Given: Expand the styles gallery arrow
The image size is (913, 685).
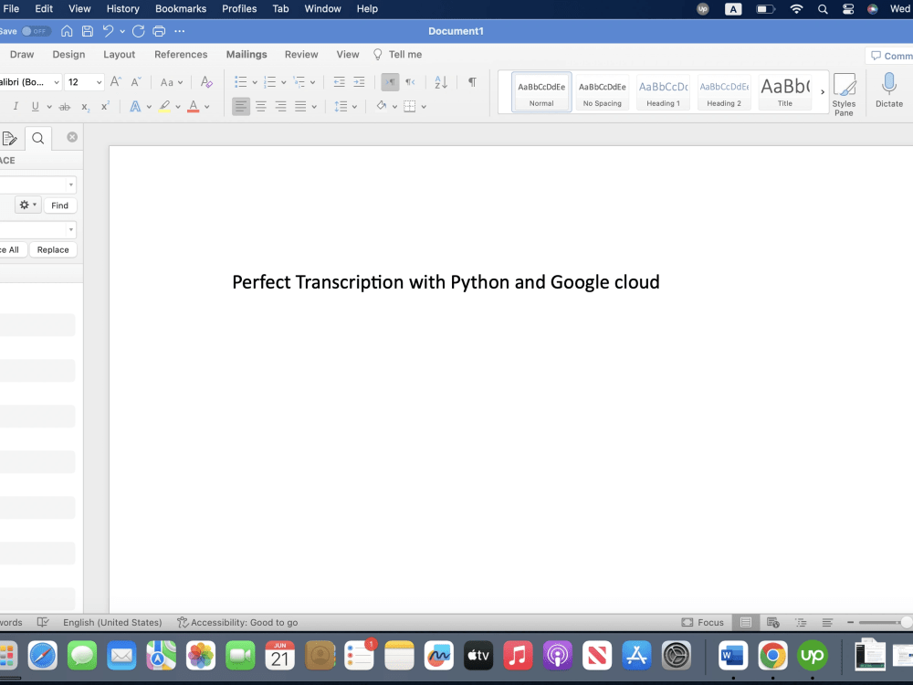Looking at the screenshot, I should click(823, 92).
